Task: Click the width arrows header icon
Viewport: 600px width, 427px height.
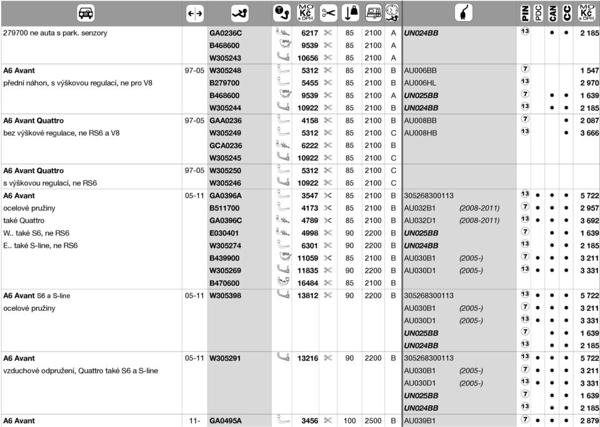Action: coord(195,14)
